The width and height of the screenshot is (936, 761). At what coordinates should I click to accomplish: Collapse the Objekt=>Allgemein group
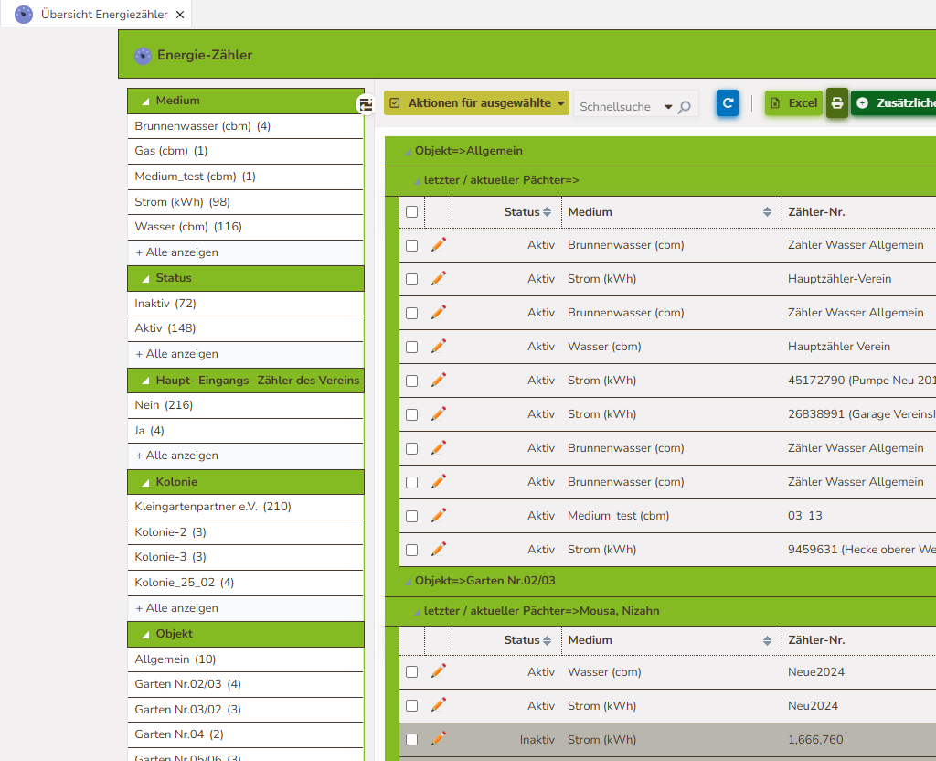click(409, 152)
